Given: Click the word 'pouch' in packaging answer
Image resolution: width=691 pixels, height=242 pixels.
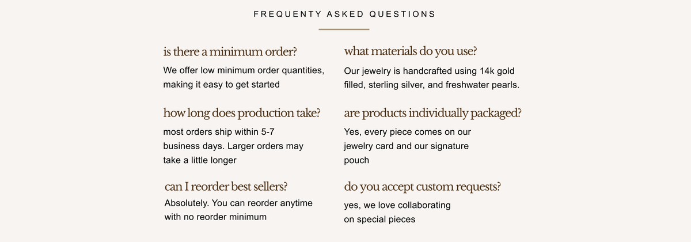Looking at the screenshot, I should click(356, 161).
